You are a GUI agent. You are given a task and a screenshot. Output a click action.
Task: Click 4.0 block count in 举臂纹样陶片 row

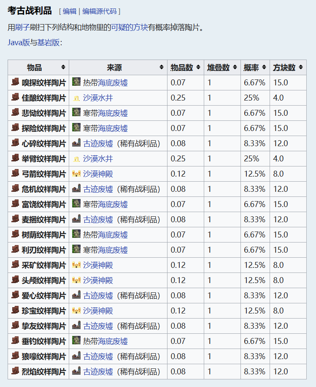pyautogui.click(x=278, y=158)
